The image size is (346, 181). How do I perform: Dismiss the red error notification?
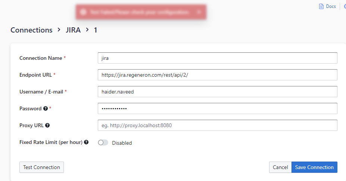199,12
